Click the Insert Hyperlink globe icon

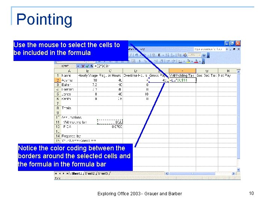[x=154, y=55]
